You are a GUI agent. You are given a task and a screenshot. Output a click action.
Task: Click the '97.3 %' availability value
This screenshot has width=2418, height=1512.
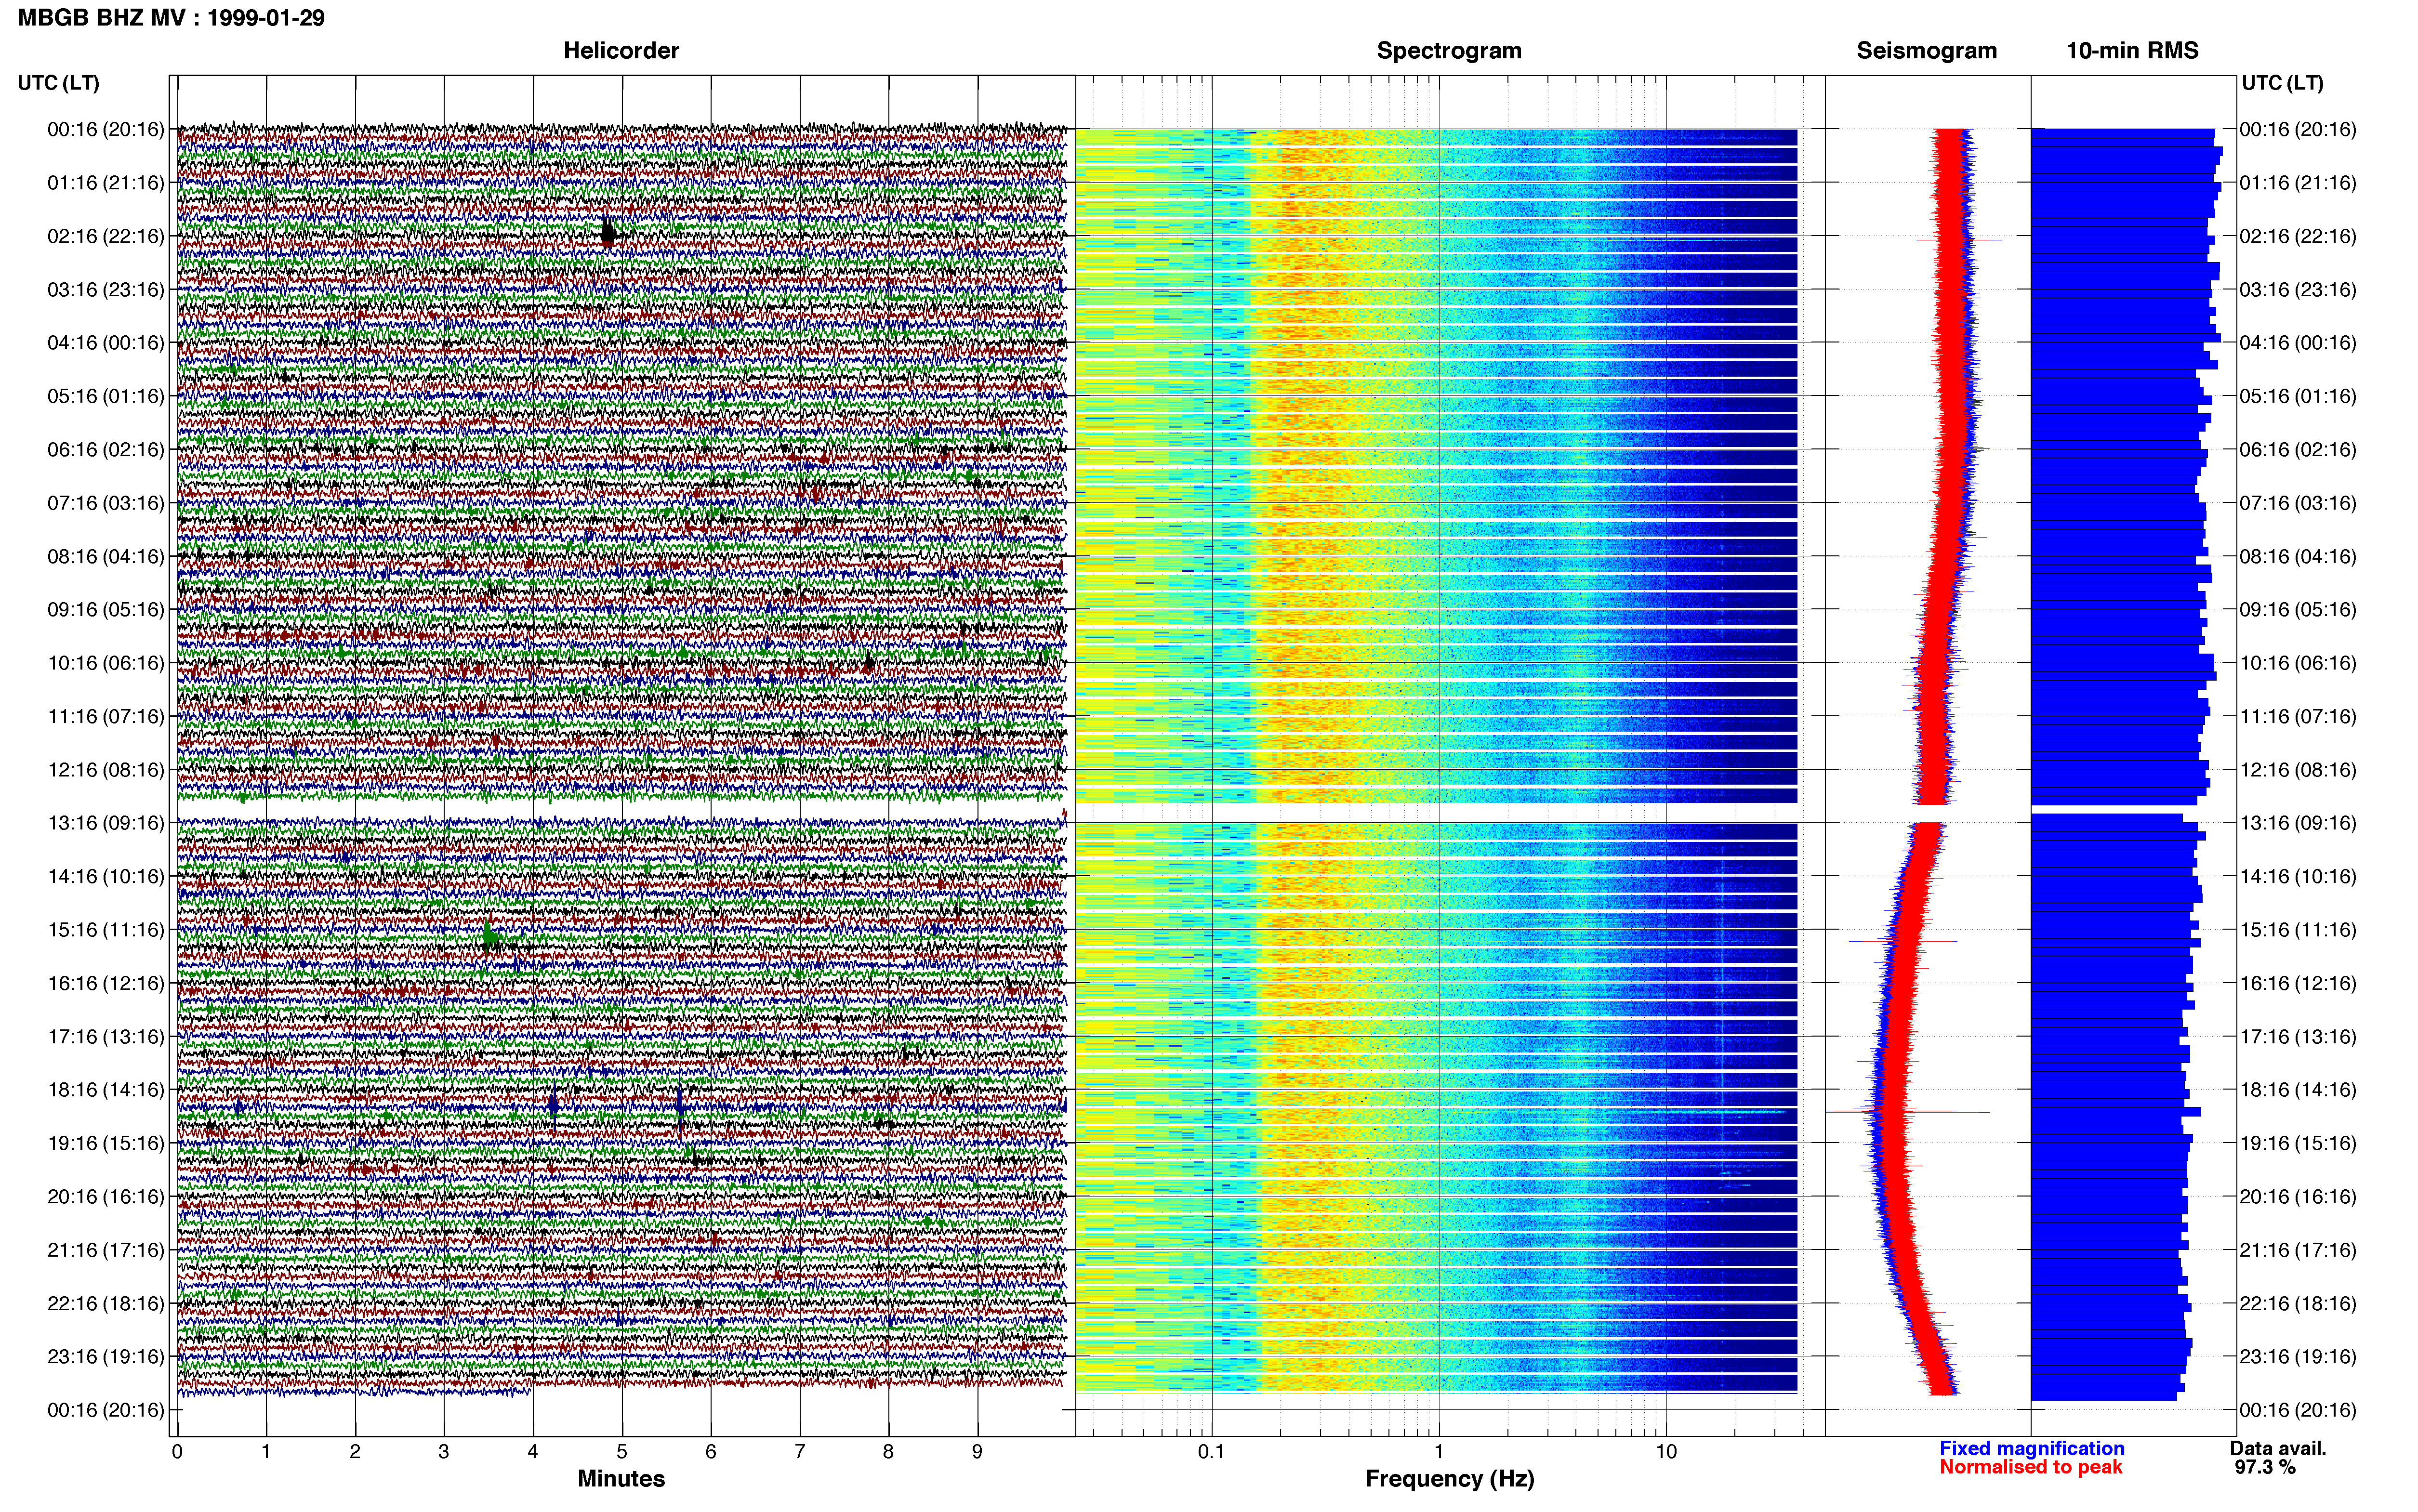(x=2265, y=1467)
